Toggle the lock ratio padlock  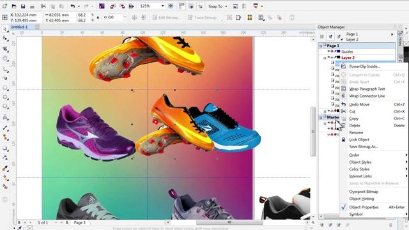(x=98, y=17)
